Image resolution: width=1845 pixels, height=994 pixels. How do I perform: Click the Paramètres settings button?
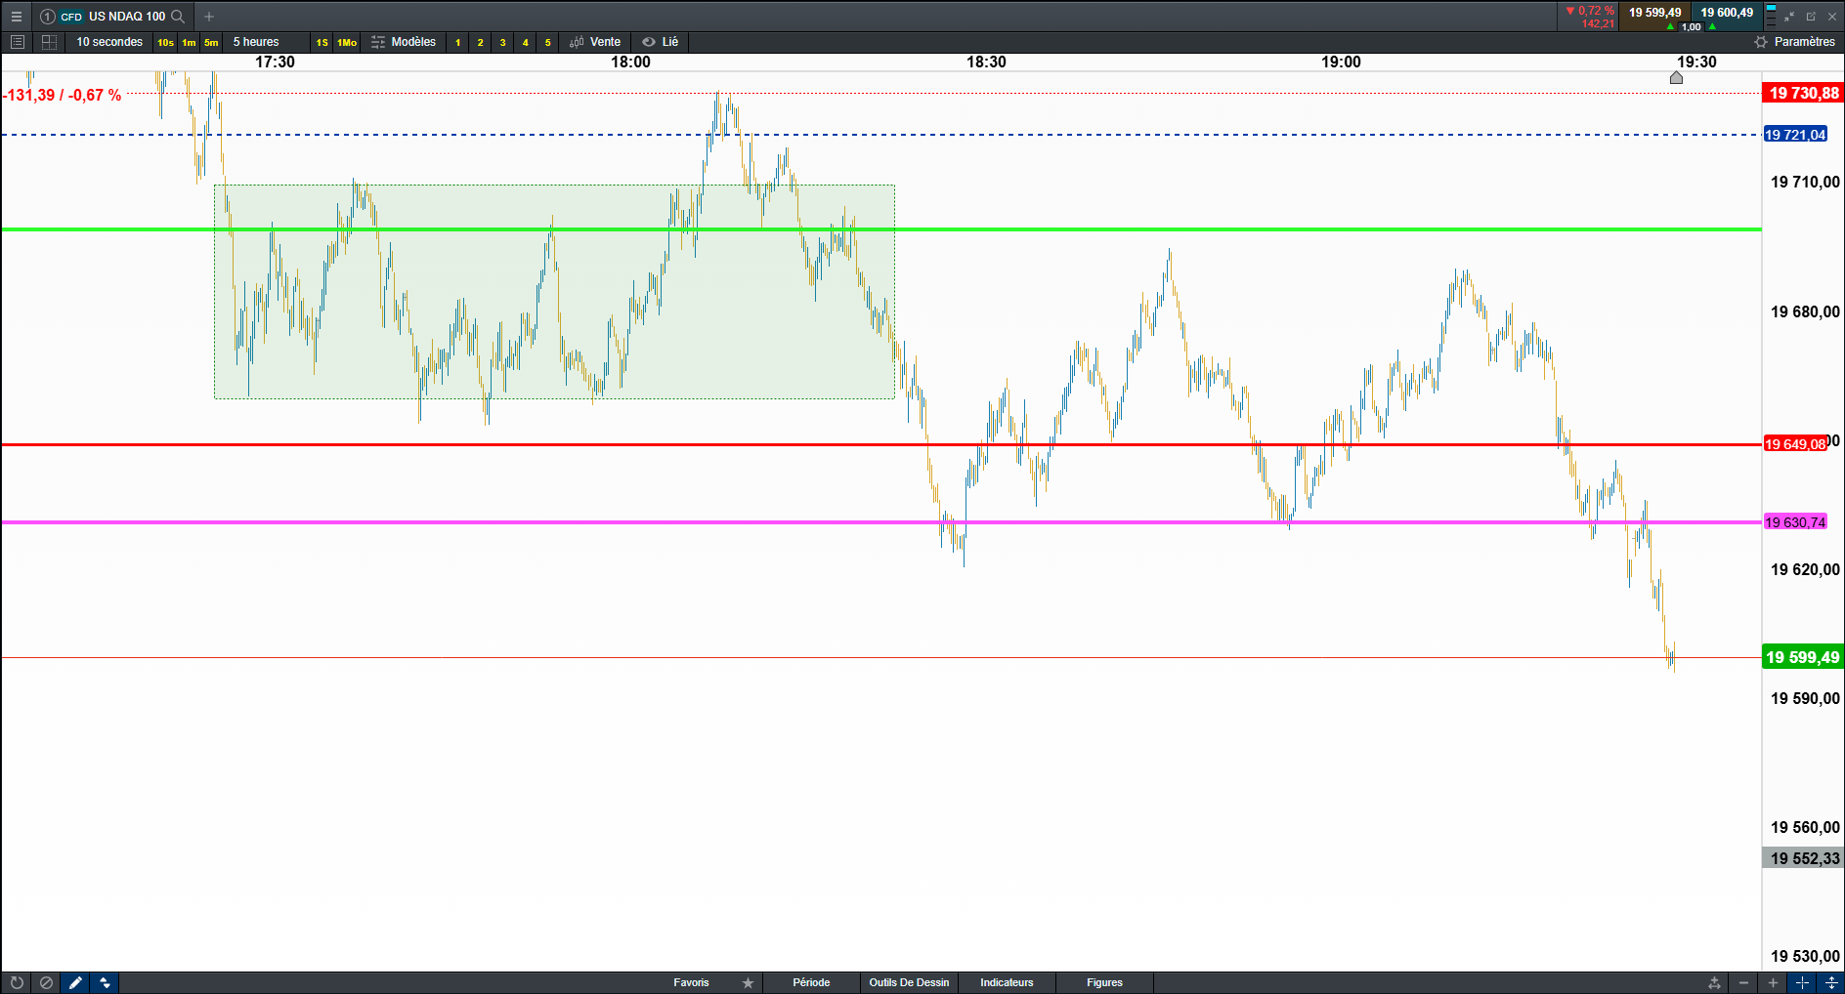point(1795,42)
